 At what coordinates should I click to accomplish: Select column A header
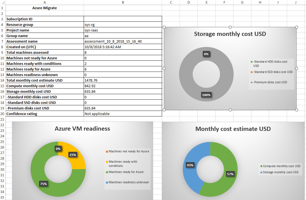pyautogui.click(x=45, y=2)
